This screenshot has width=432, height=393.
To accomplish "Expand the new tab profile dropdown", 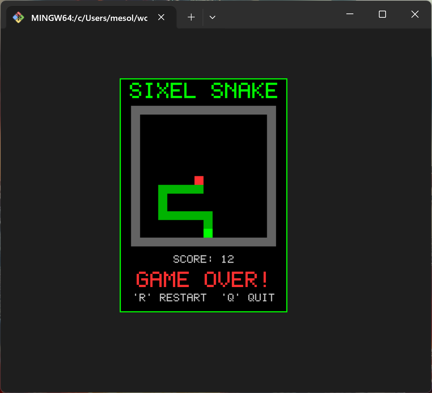I will 212,17.
